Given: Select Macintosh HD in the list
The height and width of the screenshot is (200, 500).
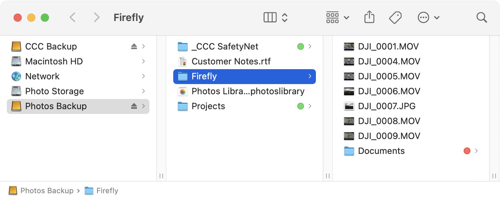Looking at the screenshot, I should [x=78, y=61].
